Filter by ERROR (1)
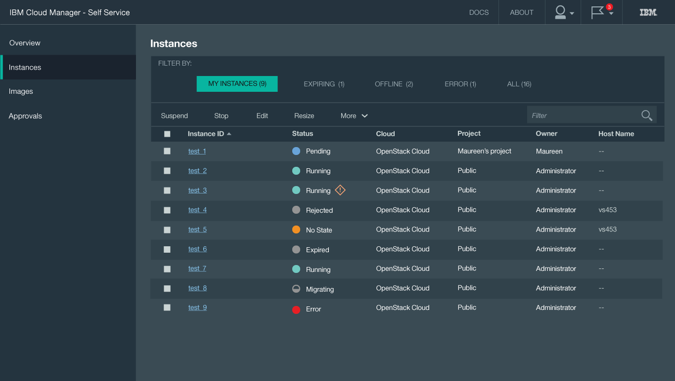The width and height of the screenshot is (675, 381). [x=460, y=84]
